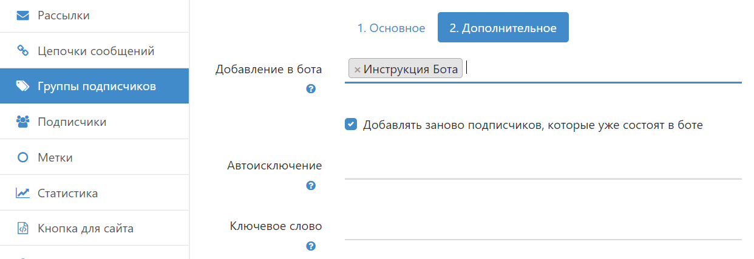754x259 pixels.
Task: Open the Автоисключение selection field
Action: (543, 166)
